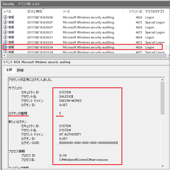Click info icon of 8:30:31 Logon event

[5, 37]
